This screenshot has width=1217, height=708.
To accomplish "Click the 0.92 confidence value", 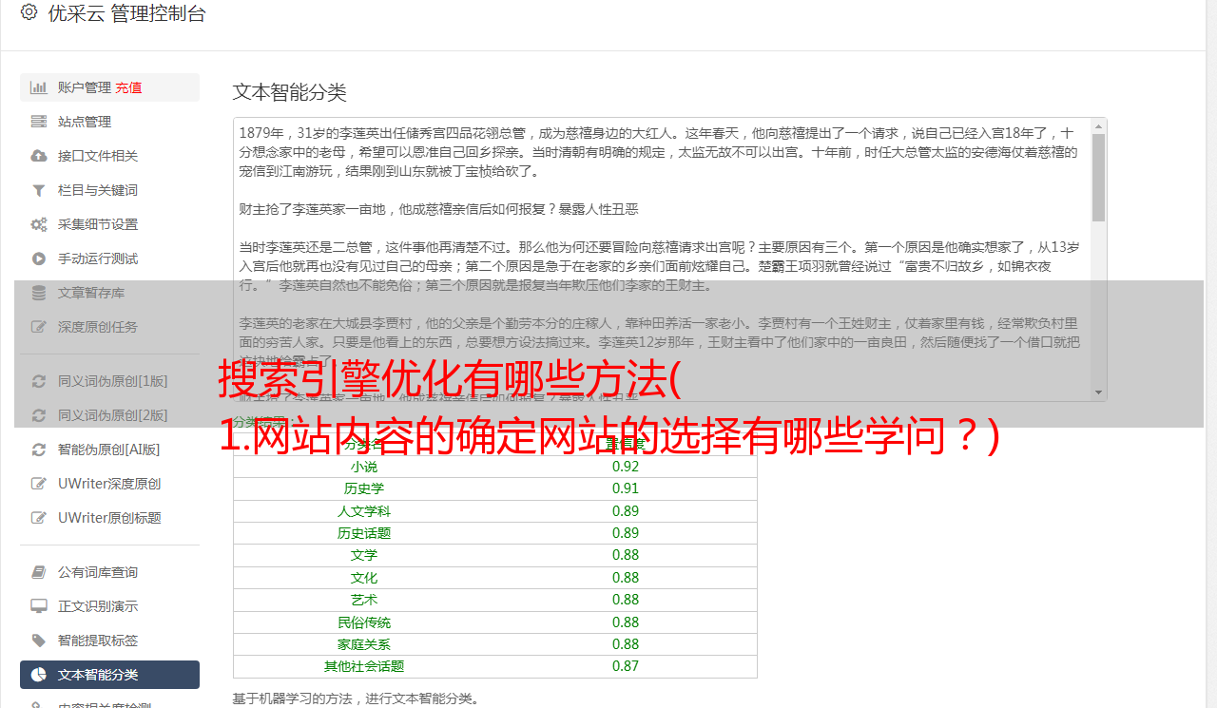I will point(626,467).
